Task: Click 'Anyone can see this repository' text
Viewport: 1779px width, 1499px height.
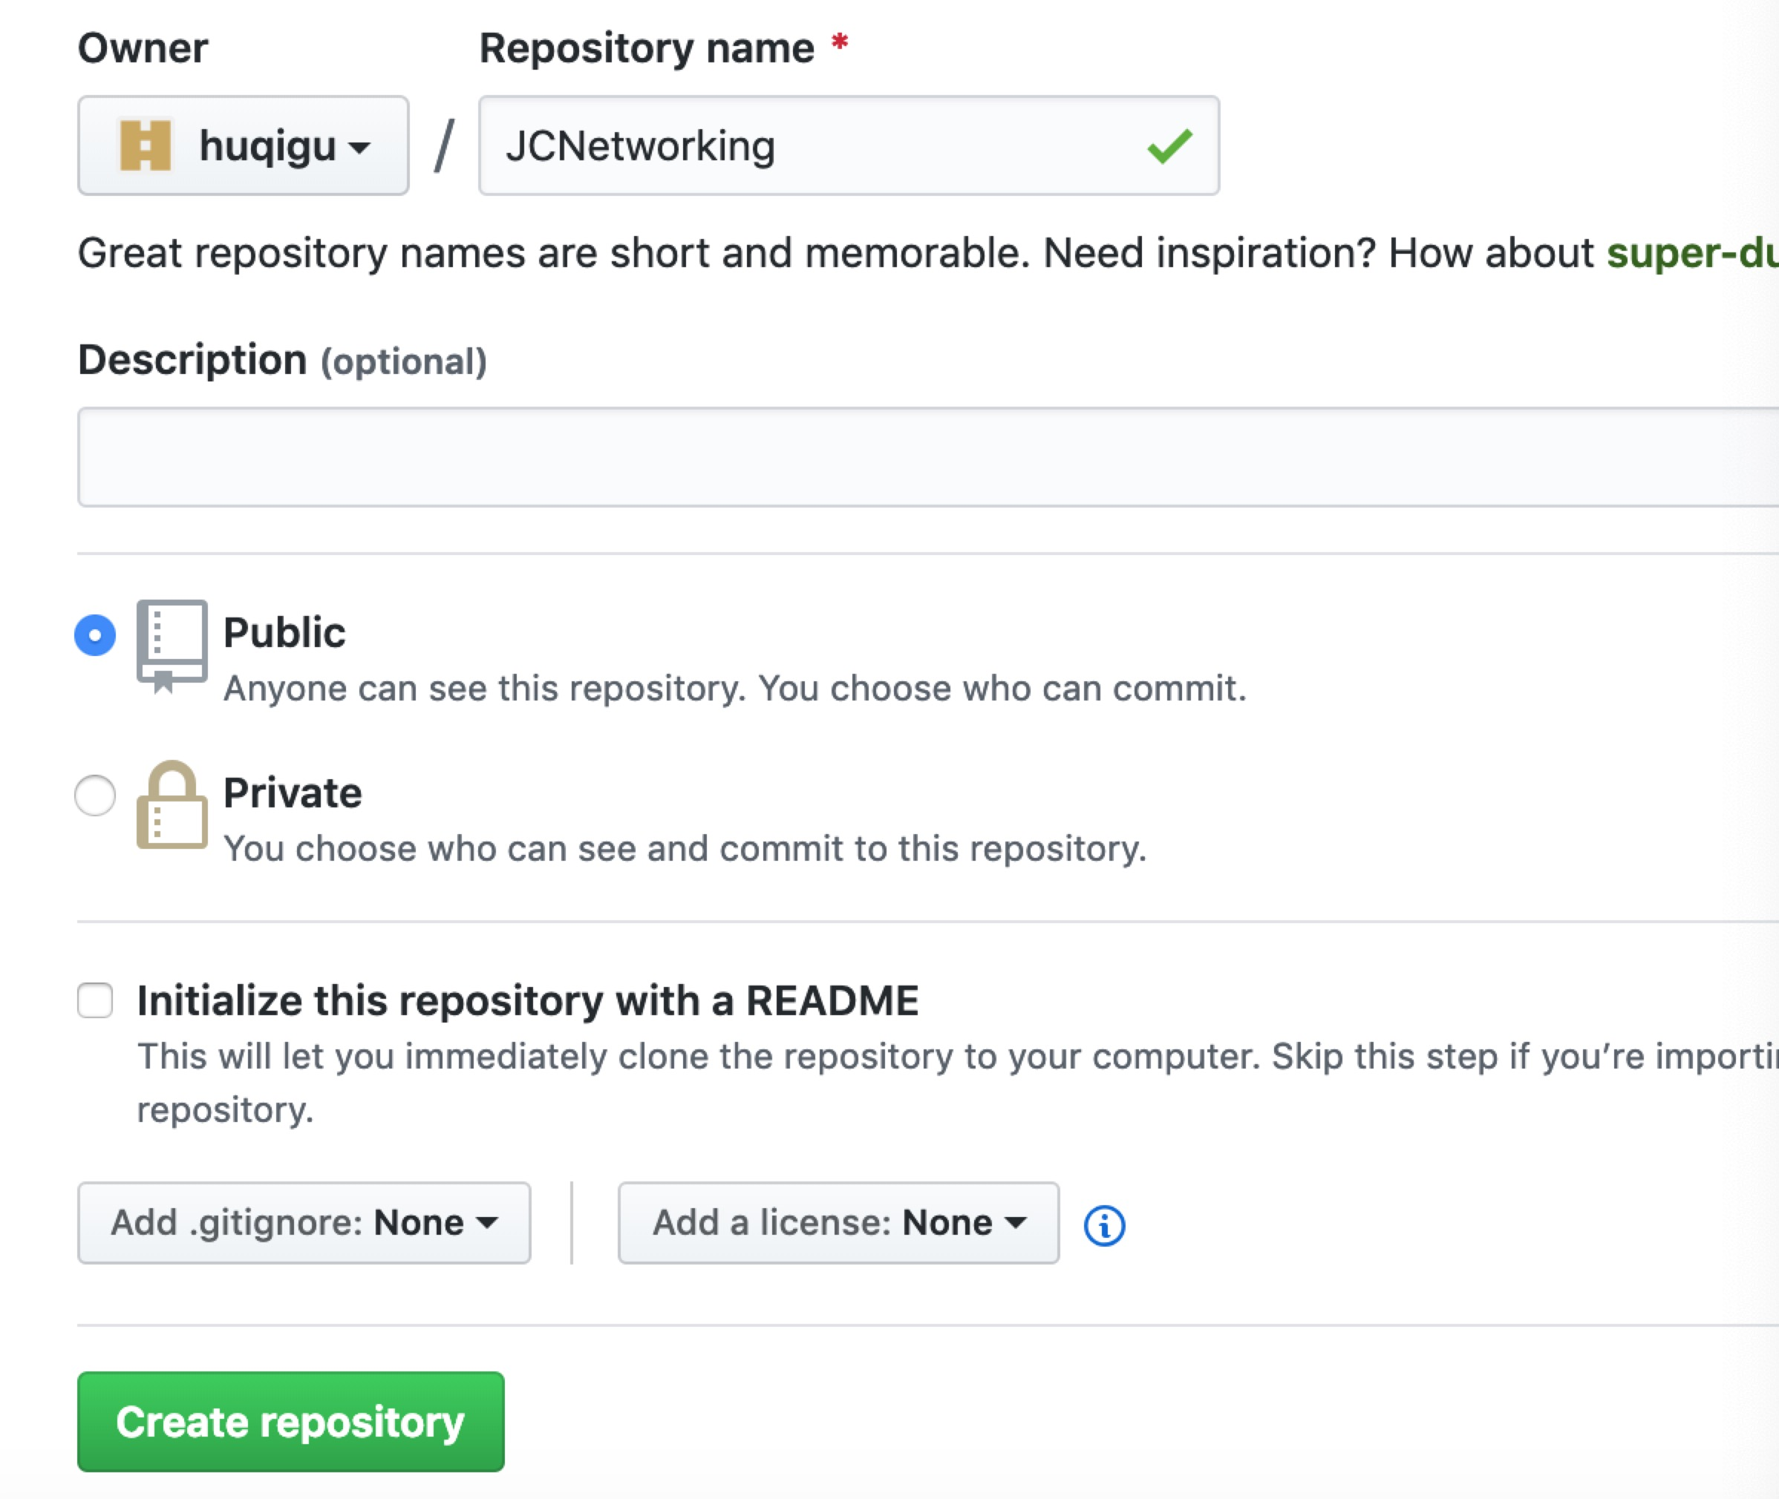Action: tap(735, 689)
